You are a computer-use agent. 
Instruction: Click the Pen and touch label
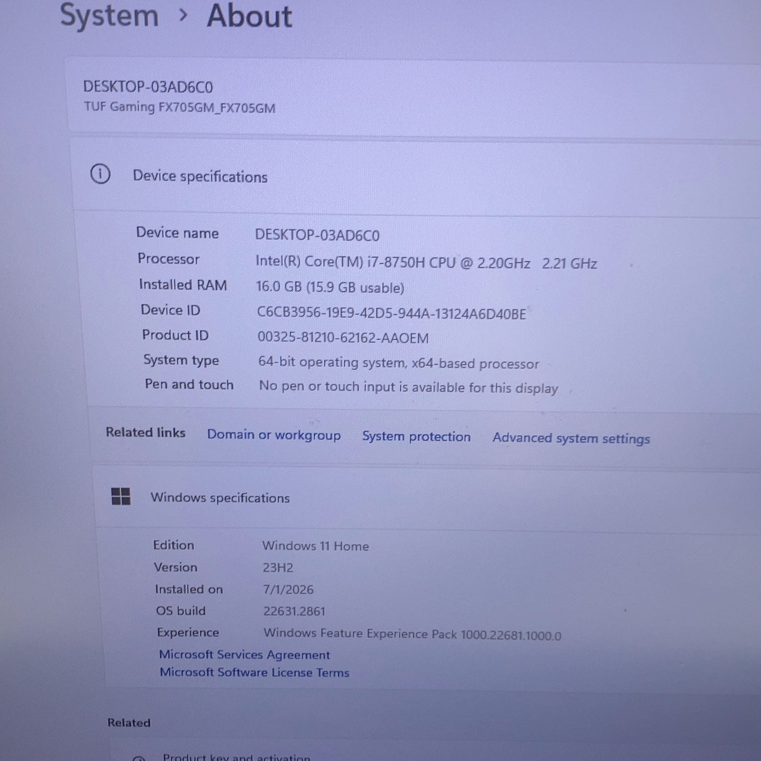[189, 385]
